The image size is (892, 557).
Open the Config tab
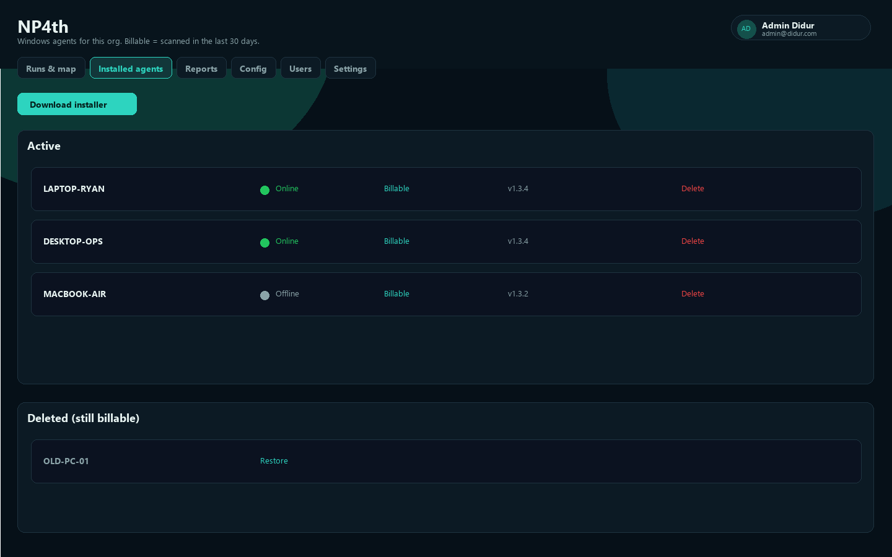coord(253,68)
